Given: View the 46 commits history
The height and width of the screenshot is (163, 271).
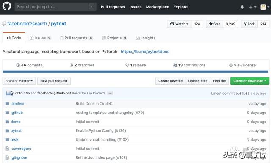Looking at the screenshot, I should [29, 65].
